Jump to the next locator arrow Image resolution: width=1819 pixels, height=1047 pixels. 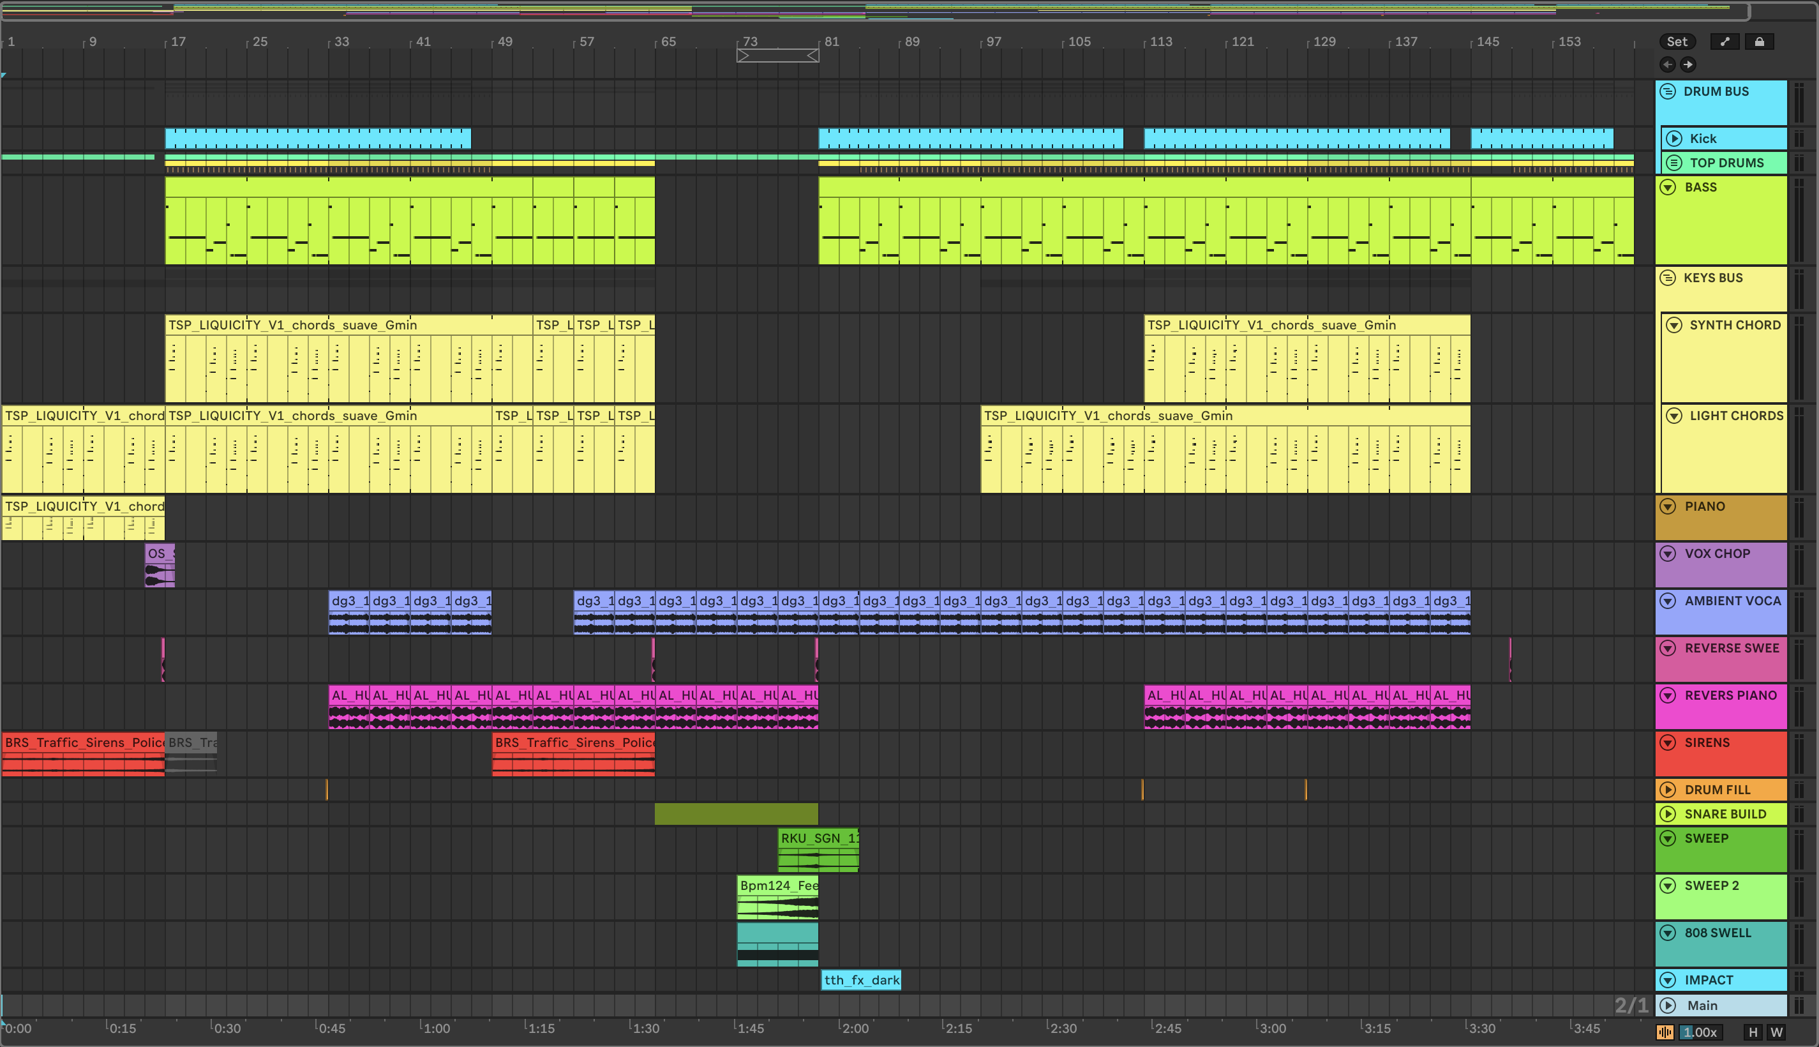click(x=1688, y=64)
